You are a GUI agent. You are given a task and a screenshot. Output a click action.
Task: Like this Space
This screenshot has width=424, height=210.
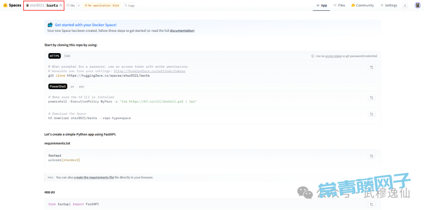[71, 6]
